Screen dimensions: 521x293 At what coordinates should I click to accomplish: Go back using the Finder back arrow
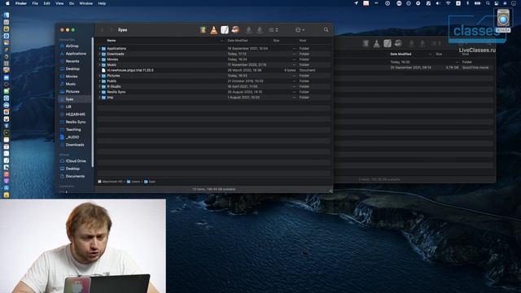click(x=102, y=30)
